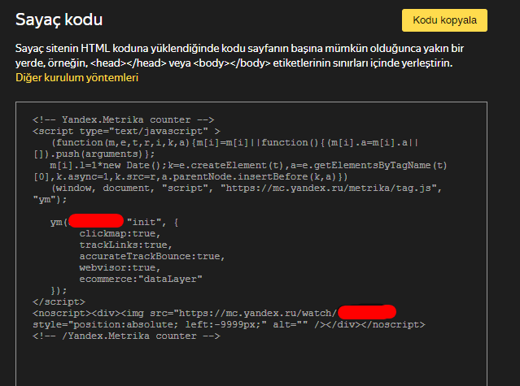Click the accurateTrackBounce:true line
This screenshot has width=520, height=386.
coord(152,257)
